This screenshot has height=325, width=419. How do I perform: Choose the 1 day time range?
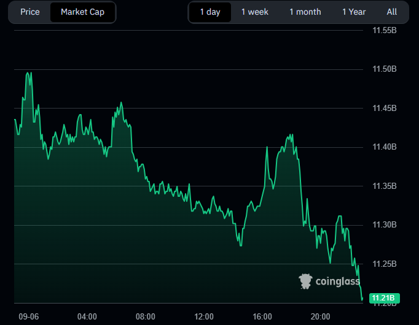click(210, 12)
